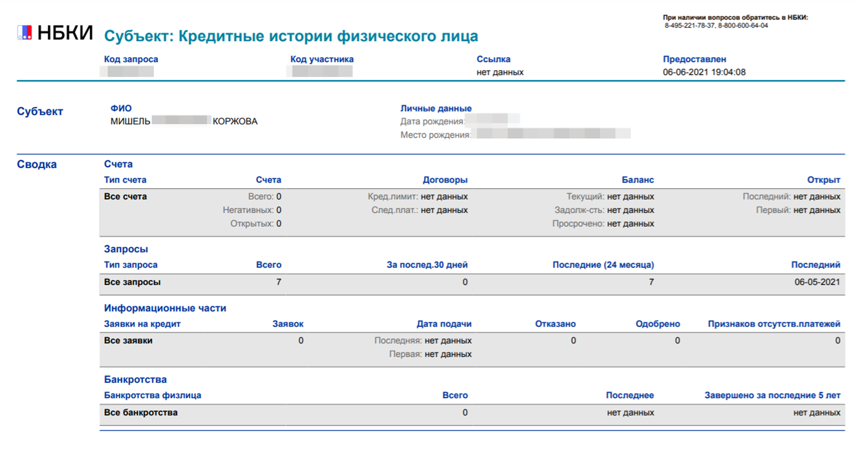This screenshot has height=453, width=861.
Task: Click the 'Сводка' section label
Action: pyautogui.click(x=36, y=164)
